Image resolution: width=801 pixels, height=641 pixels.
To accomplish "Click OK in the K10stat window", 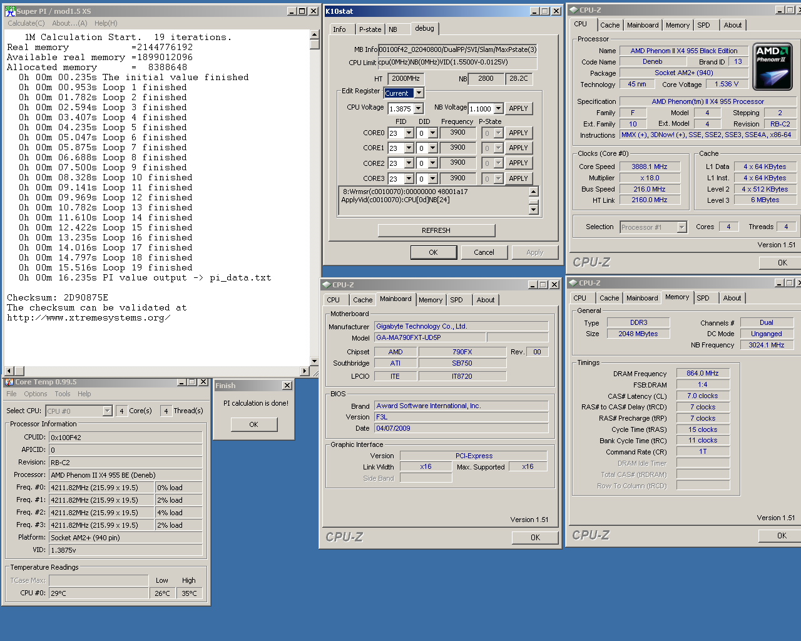I will tap(434, 252).
